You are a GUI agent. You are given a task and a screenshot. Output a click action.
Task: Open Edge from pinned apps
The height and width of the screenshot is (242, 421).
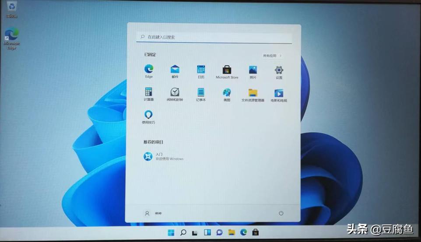coord(149,71)
